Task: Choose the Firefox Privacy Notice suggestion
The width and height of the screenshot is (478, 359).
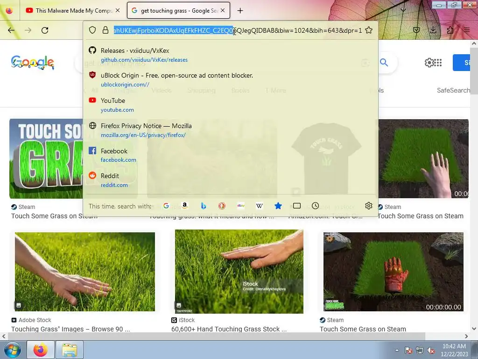Action: (x=231, y=130)
